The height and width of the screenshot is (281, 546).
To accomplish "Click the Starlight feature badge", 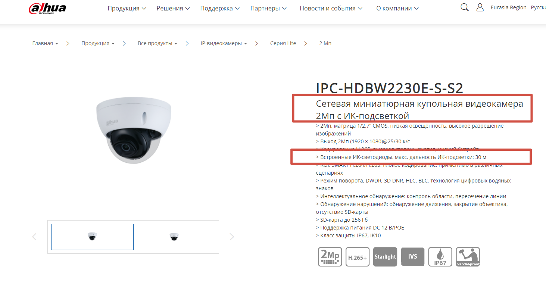I will coord(385,257).
